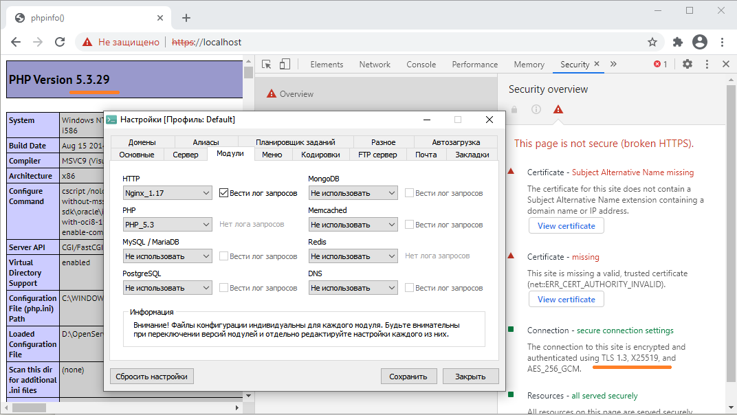This screenshot has width=737, height=415.
Task: Open the HTTP Nginx_1.17 dropdown
Action: coord(167,193)
